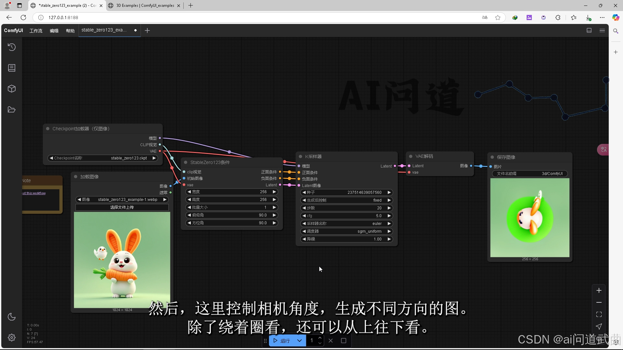Increase 俯仰角 value with right arrow
This screenshot has width=623, height=350.
point(275,215)
